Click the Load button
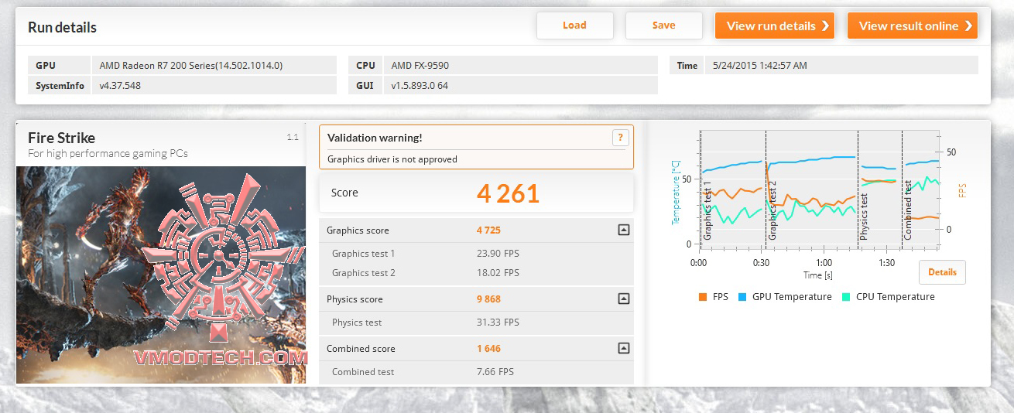 coord(574,26)
